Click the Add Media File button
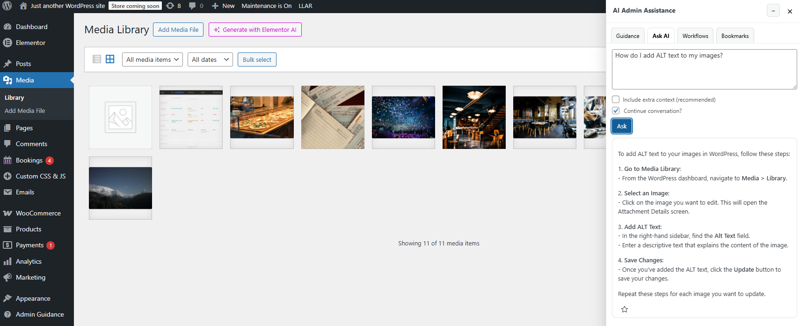The height and width of the screenshot is (326, 800). [x=178, y=30]
